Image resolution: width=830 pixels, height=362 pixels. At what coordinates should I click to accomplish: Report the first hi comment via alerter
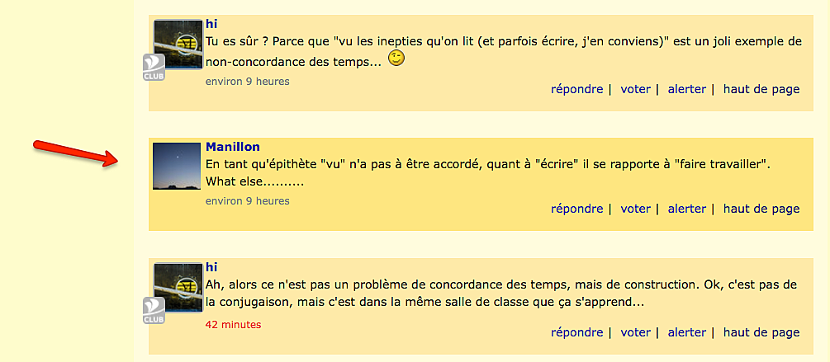coord(687,89)
